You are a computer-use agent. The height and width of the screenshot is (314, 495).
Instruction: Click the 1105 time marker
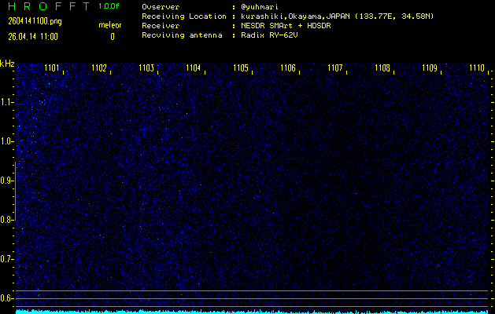(241, 68)
